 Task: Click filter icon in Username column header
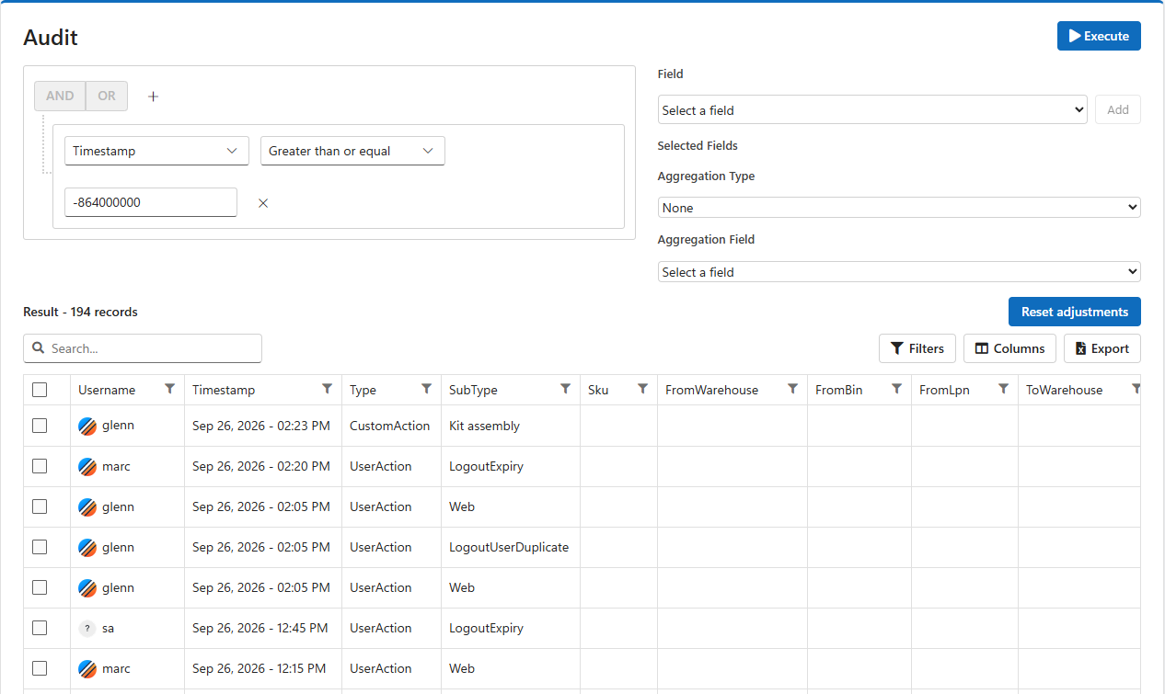(169, 389)
